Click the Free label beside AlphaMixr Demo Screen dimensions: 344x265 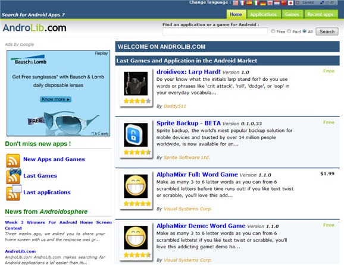329,225
